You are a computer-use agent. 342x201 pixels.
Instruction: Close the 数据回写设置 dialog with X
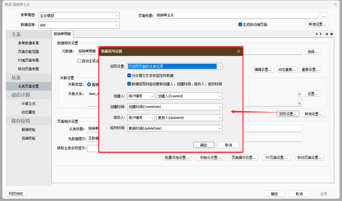(x=238, y=51)
